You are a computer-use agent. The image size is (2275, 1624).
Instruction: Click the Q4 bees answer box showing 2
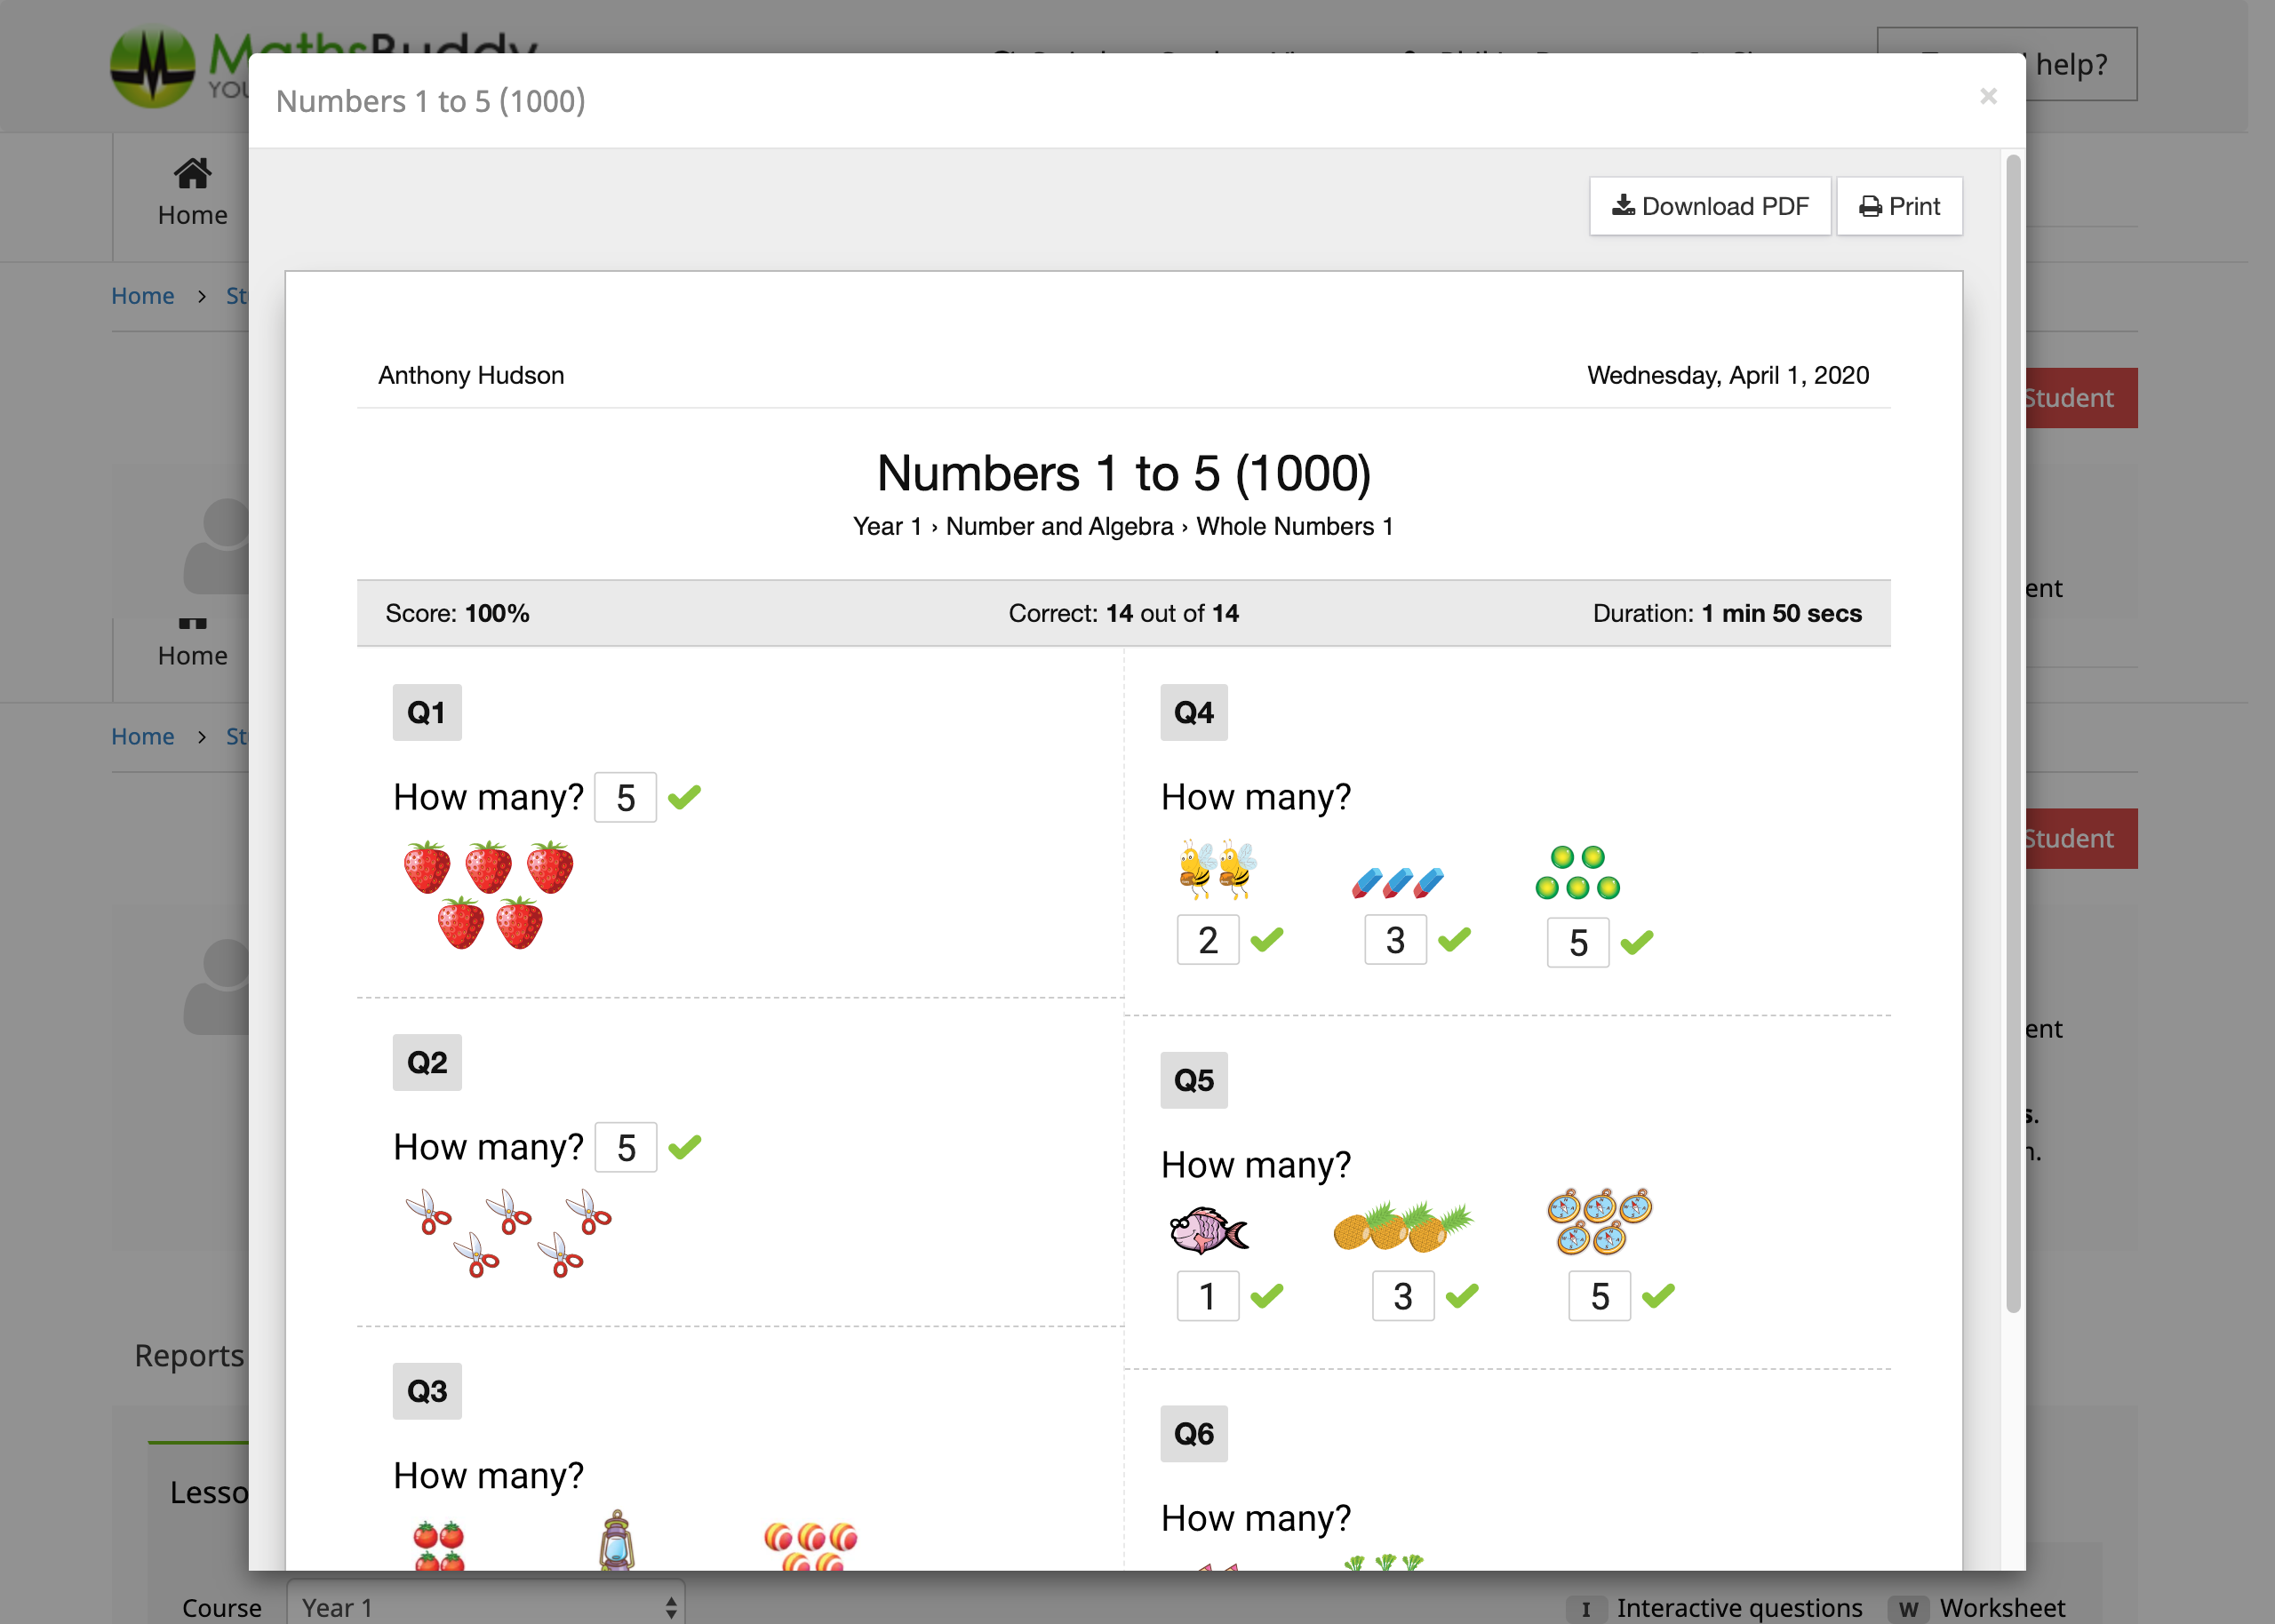pos(1207,940)
